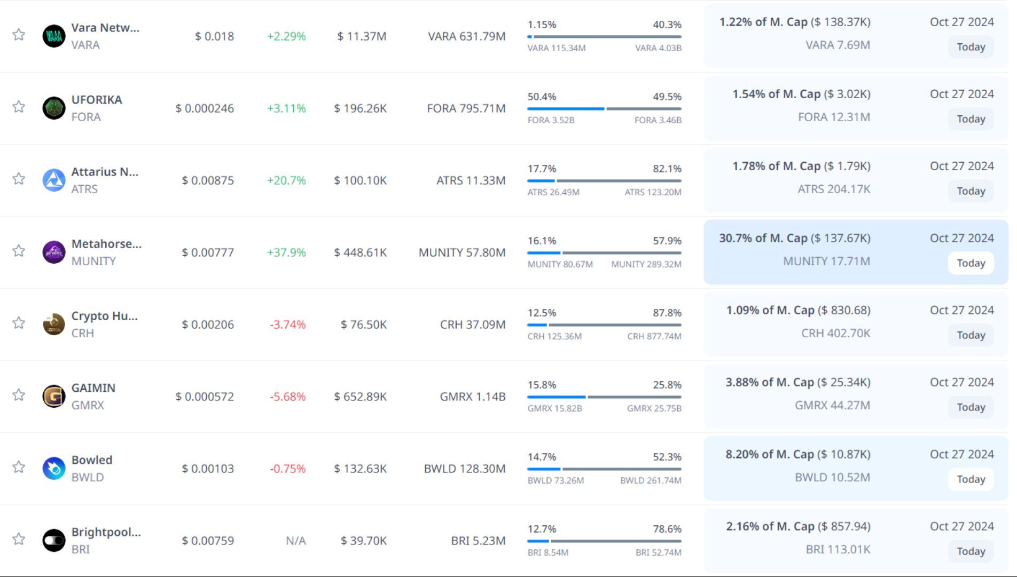
Task: Click the FORA unlock progress bar
Action: pyautogui.click(x=604, y=109)
